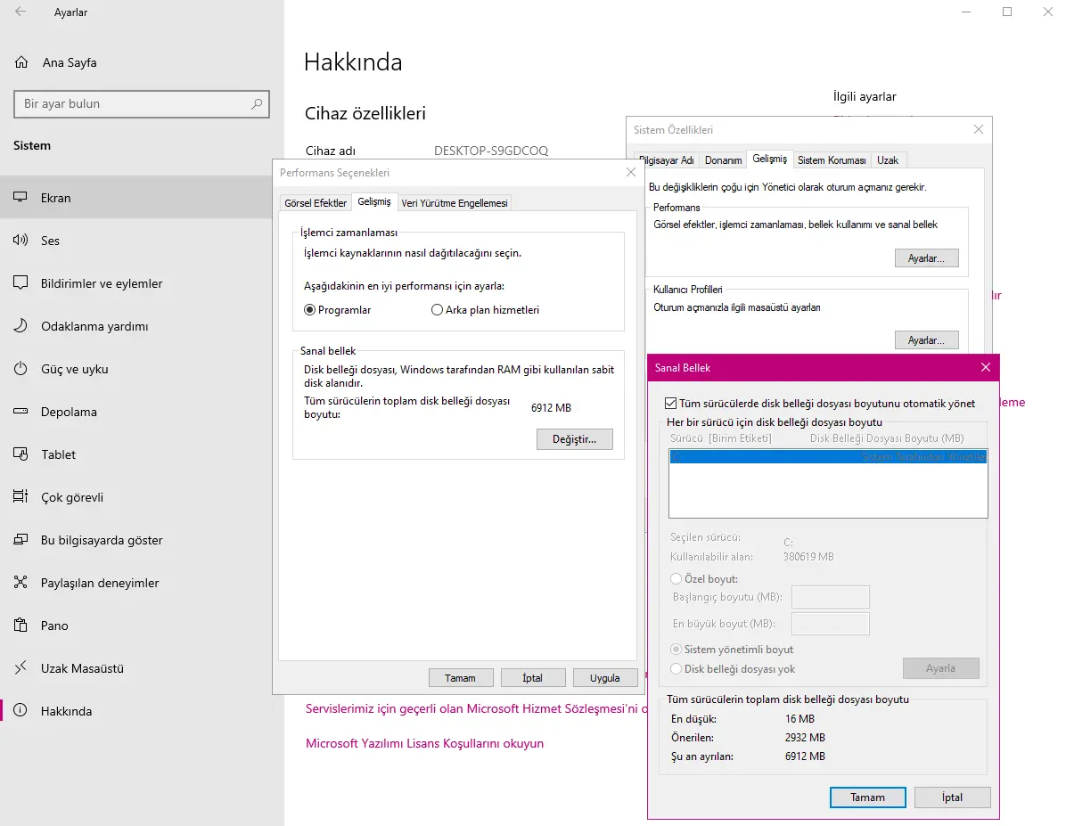Select highlighted C: drive row in list

tap(828, 457)
